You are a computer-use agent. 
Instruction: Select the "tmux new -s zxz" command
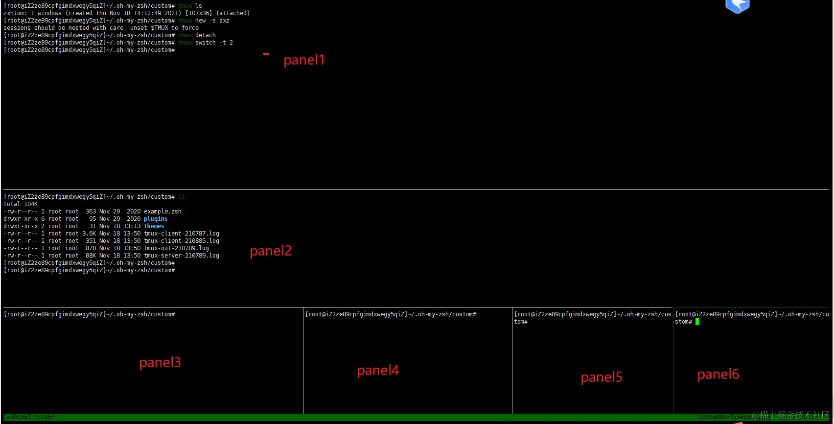[204, 21]
